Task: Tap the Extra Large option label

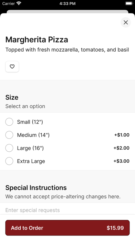Action: pyautogui.click(x=31, y=161)
